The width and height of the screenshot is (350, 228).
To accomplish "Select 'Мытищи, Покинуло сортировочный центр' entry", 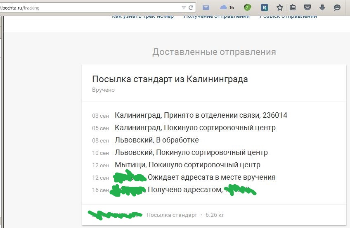I will [187, 165].
